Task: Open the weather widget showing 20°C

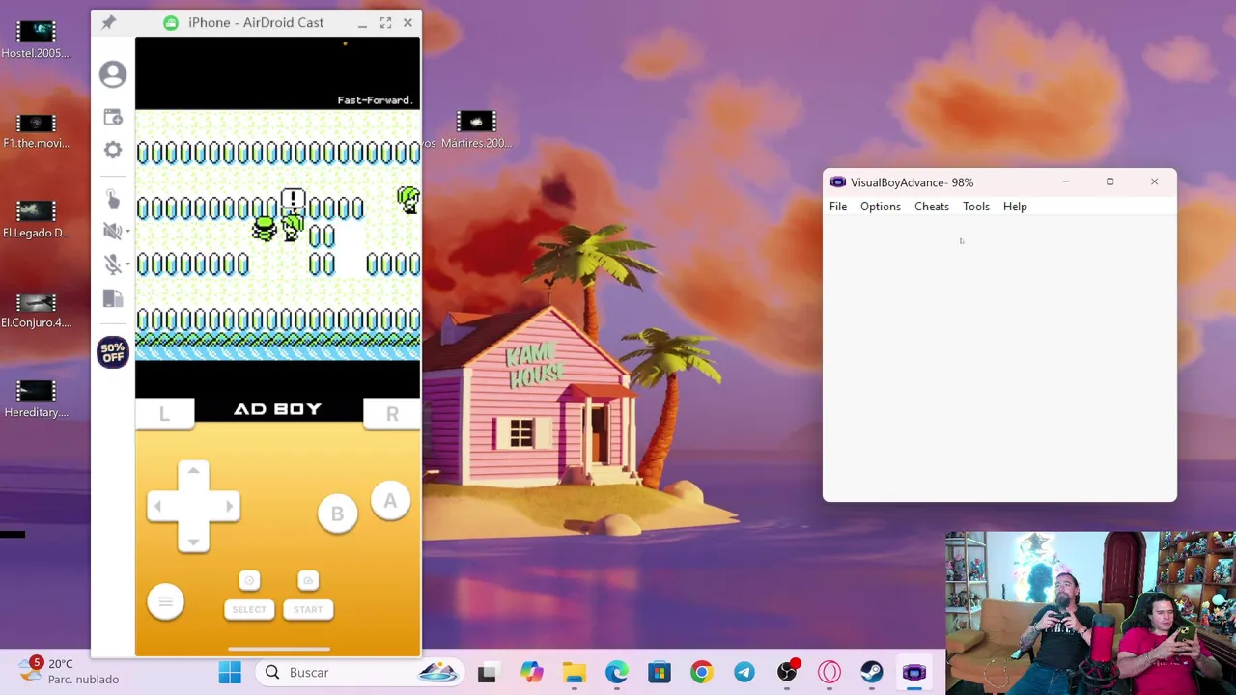Action: [x=70, y=671]
